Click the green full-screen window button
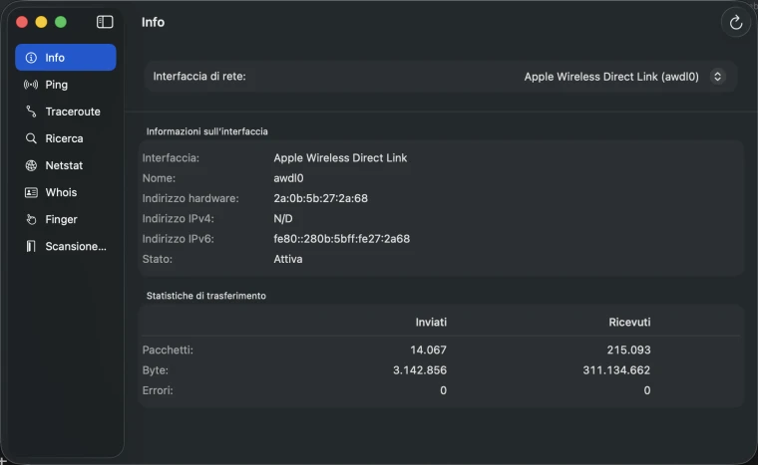Image resolution: width=758 pixels, height=465 pixels. 61,22
